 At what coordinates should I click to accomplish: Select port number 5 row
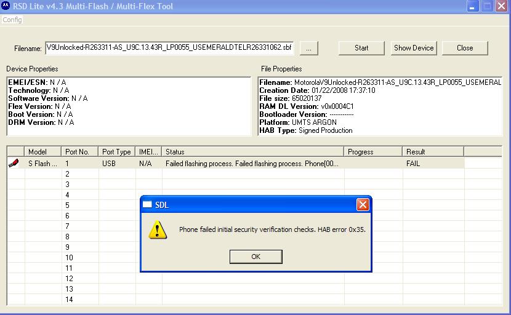pyautogui.click(x=67, y=205)
